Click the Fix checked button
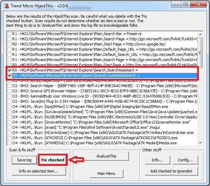 [52, 160]
